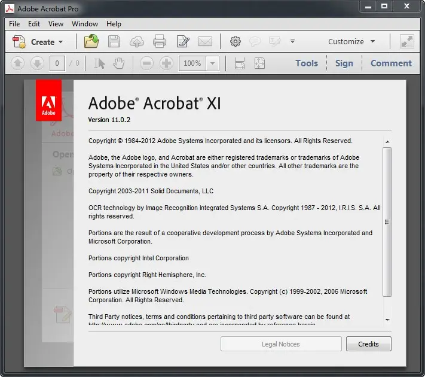Close the Acrobat Pro window
This screenshot has width=425, height=377.
click(406, 6)
